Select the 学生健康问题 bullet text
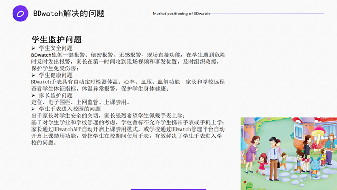The width and height of the screenshot is (337, 190). [x=56, y=75]
